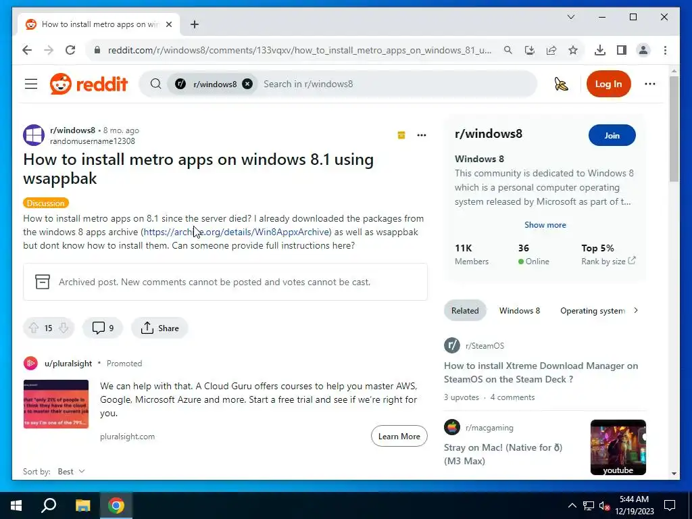Go back in Chrome
Image resolution: width=692 pixels, height=519 pixels.
coord(27,50)
